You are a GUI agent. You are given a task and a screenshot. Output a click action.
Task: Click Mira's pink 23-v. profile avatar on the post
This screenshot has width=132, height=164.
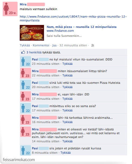[10, 9]
